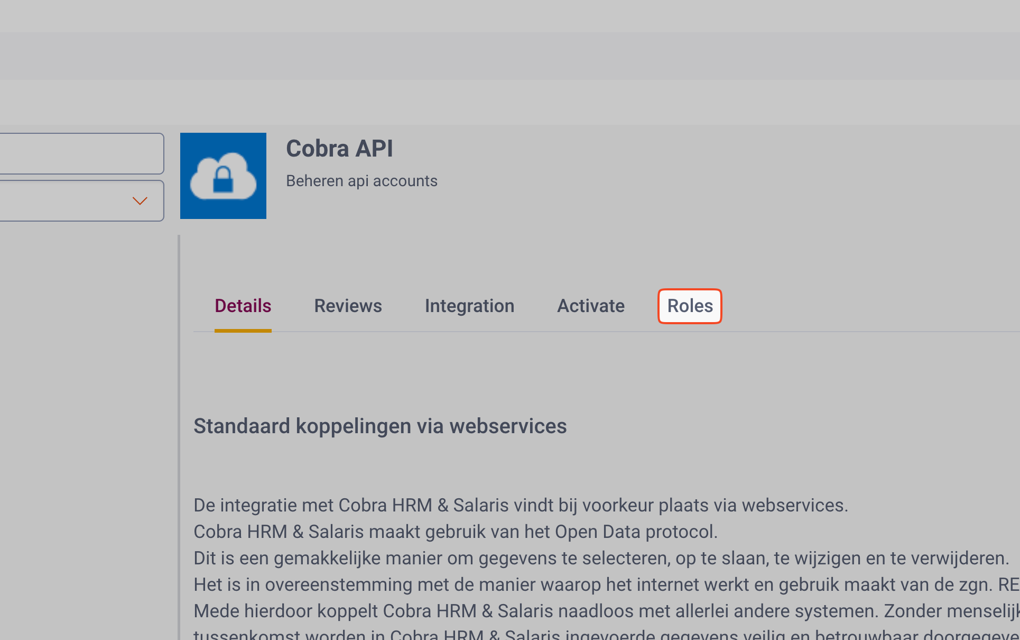1020x640 pixels.
Task: Click the empty sidebar text input field
Action: point(79,153)
